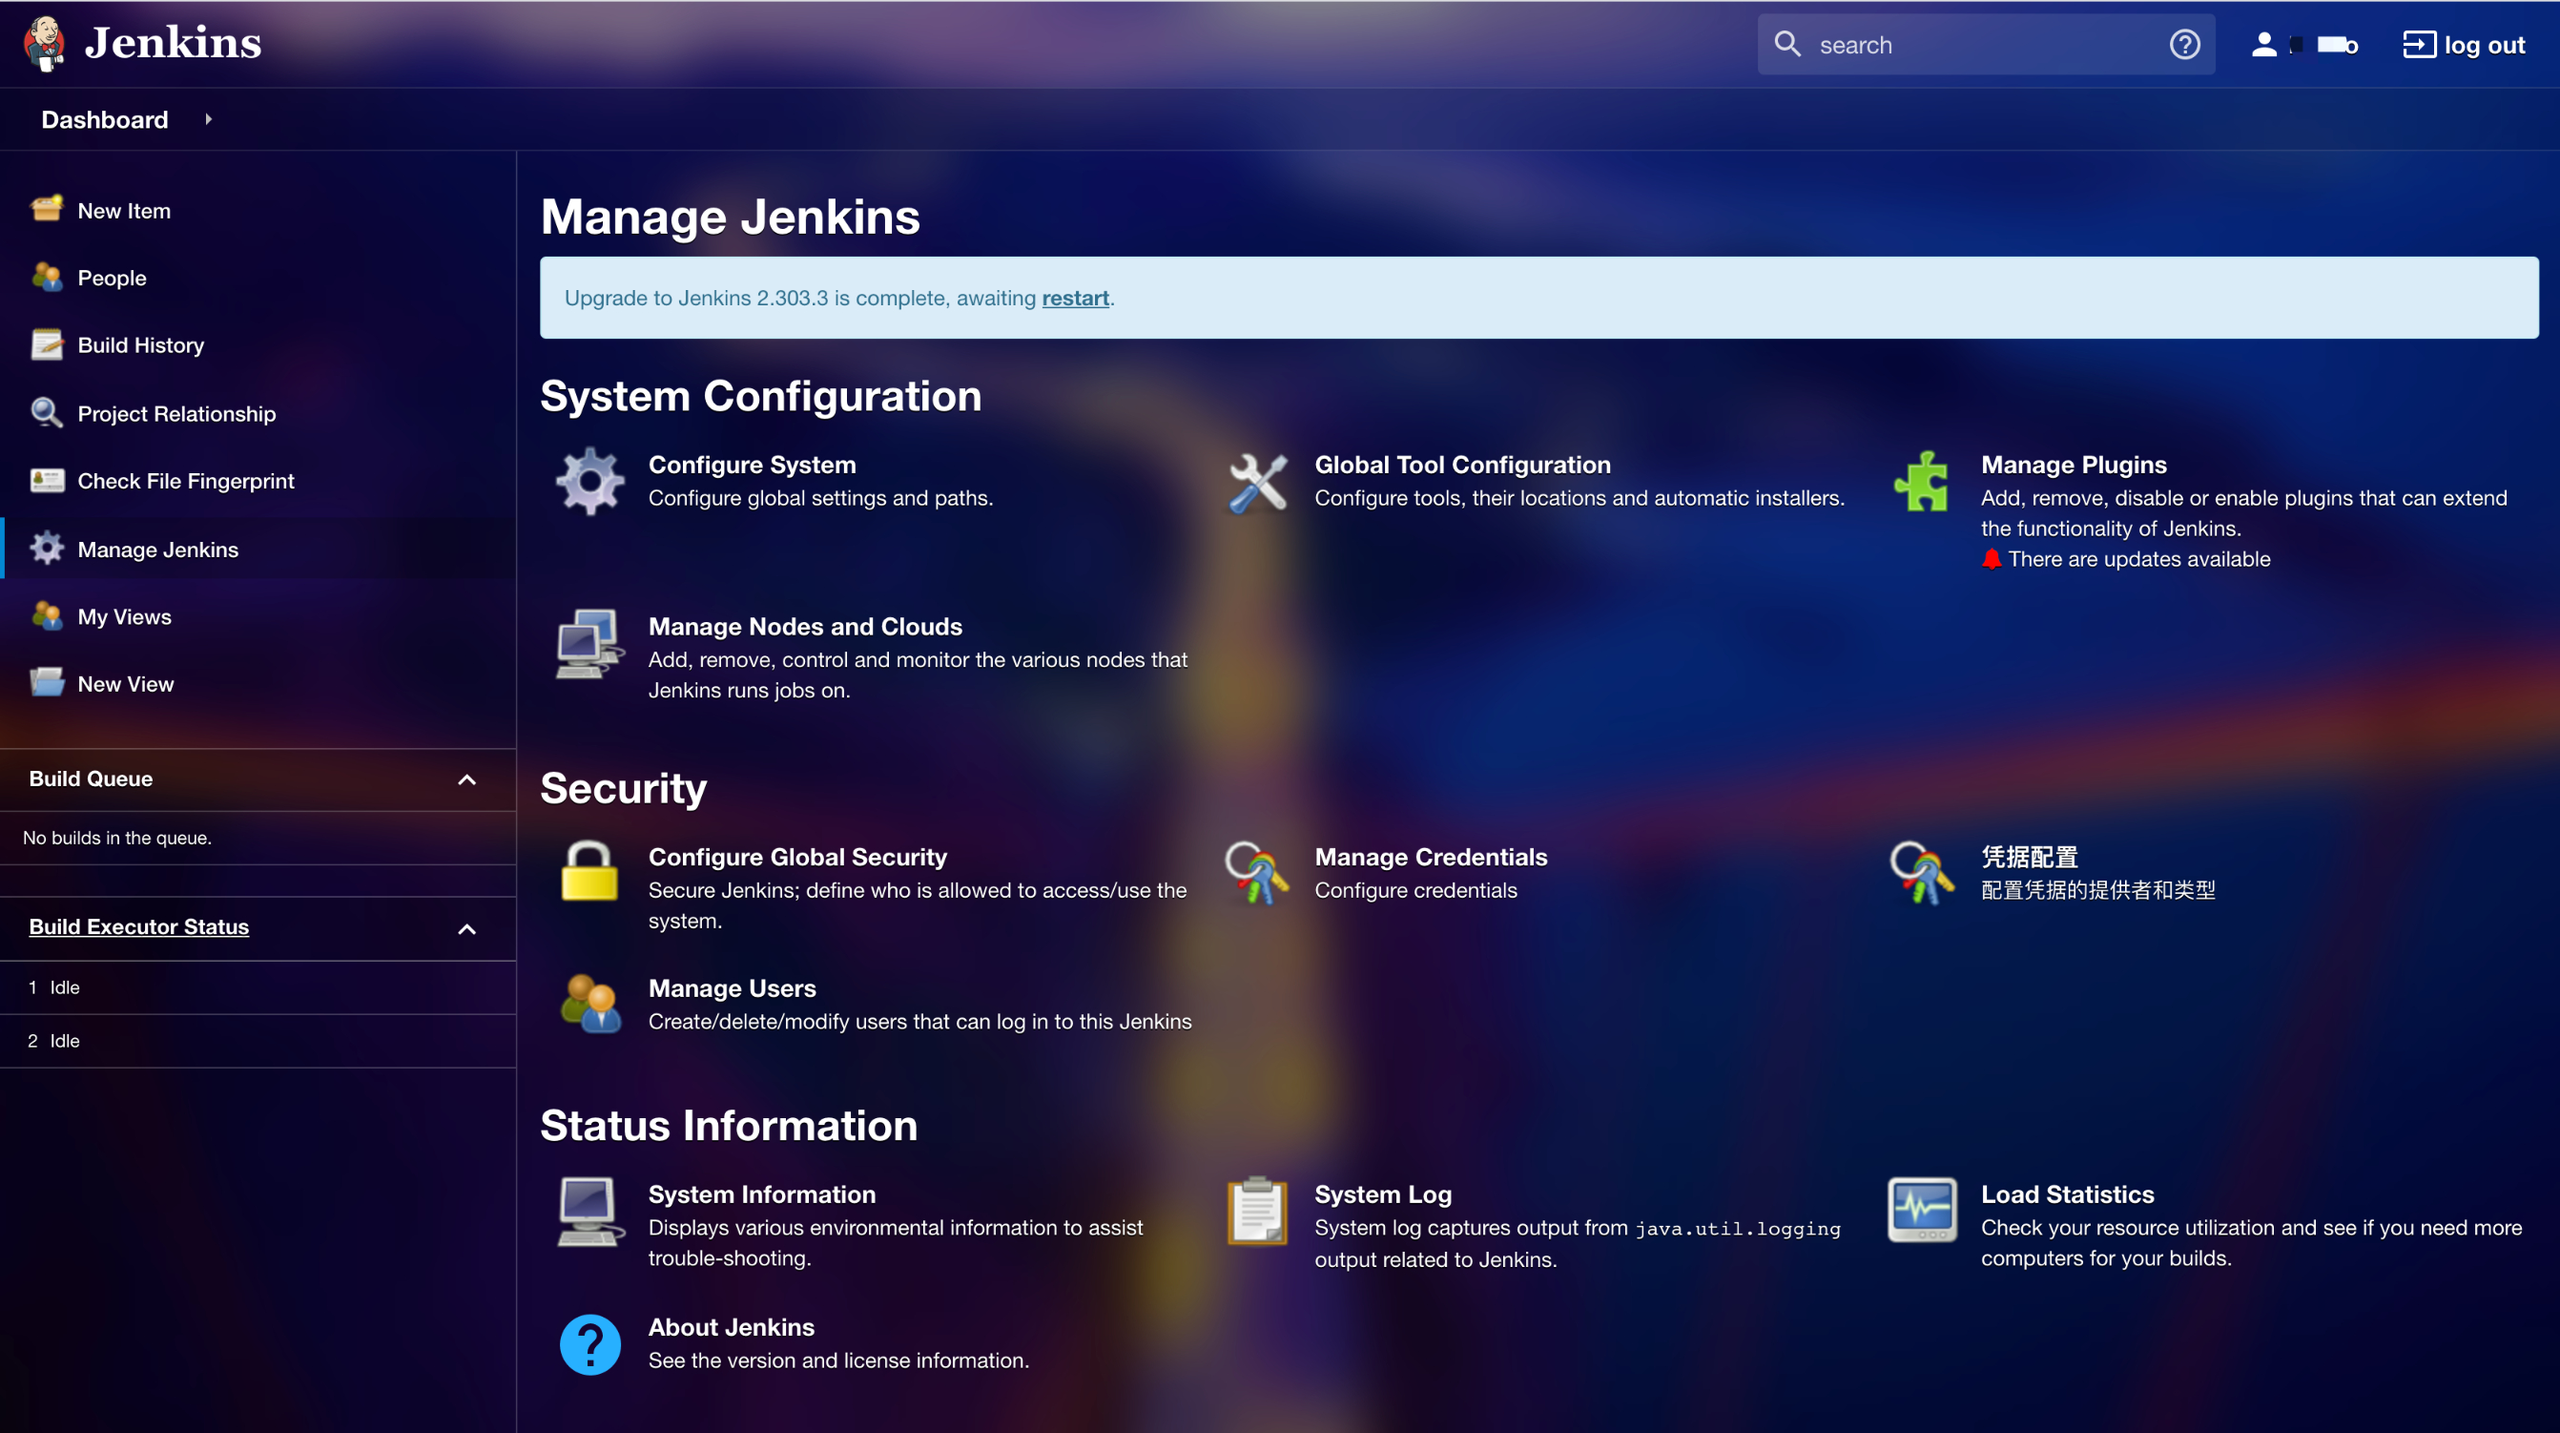Select New Item in the sidebar
The height and width of the screenshot is (1433, 2560).
coord(124,211)
